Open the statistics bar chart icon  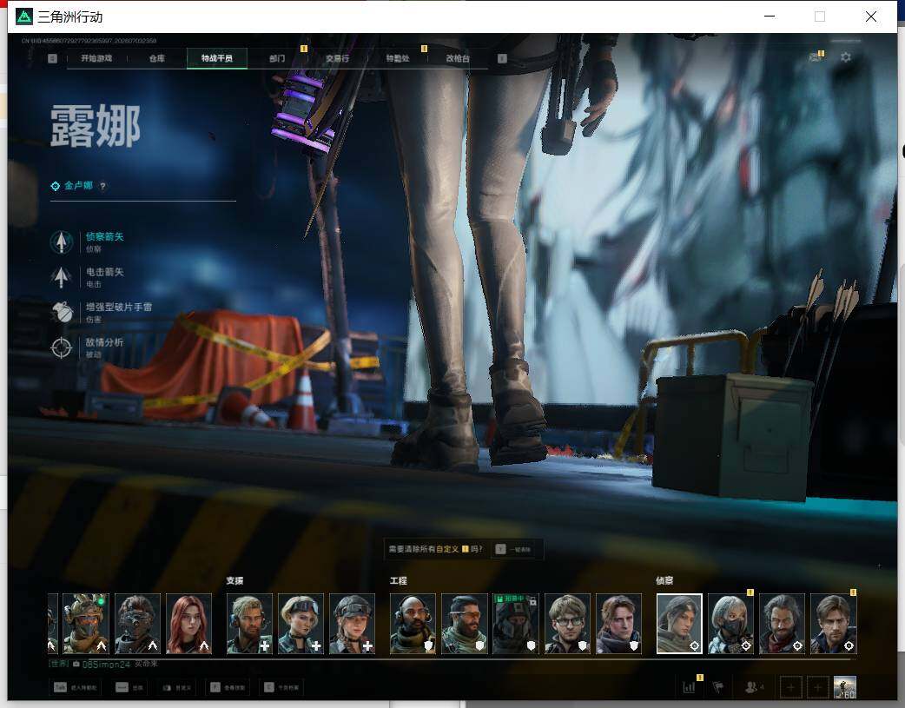click(x=689, y=687)
